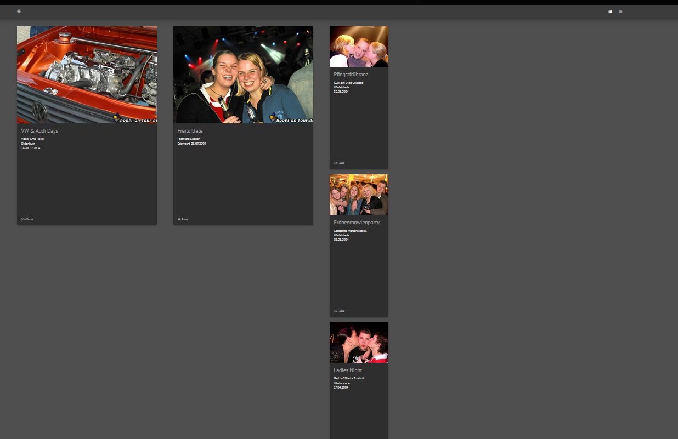Click the Freiluftfete party cover photo
Viewport: 678px width, 439px height.
click(243, 75)
